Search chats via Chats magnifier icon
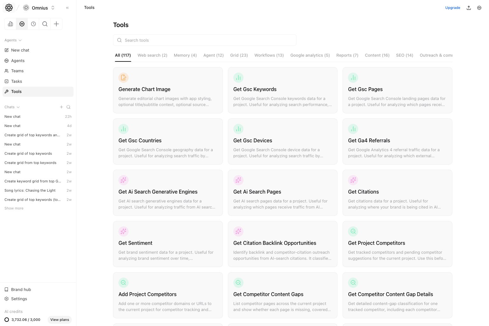489x326 pixels. 68,107
